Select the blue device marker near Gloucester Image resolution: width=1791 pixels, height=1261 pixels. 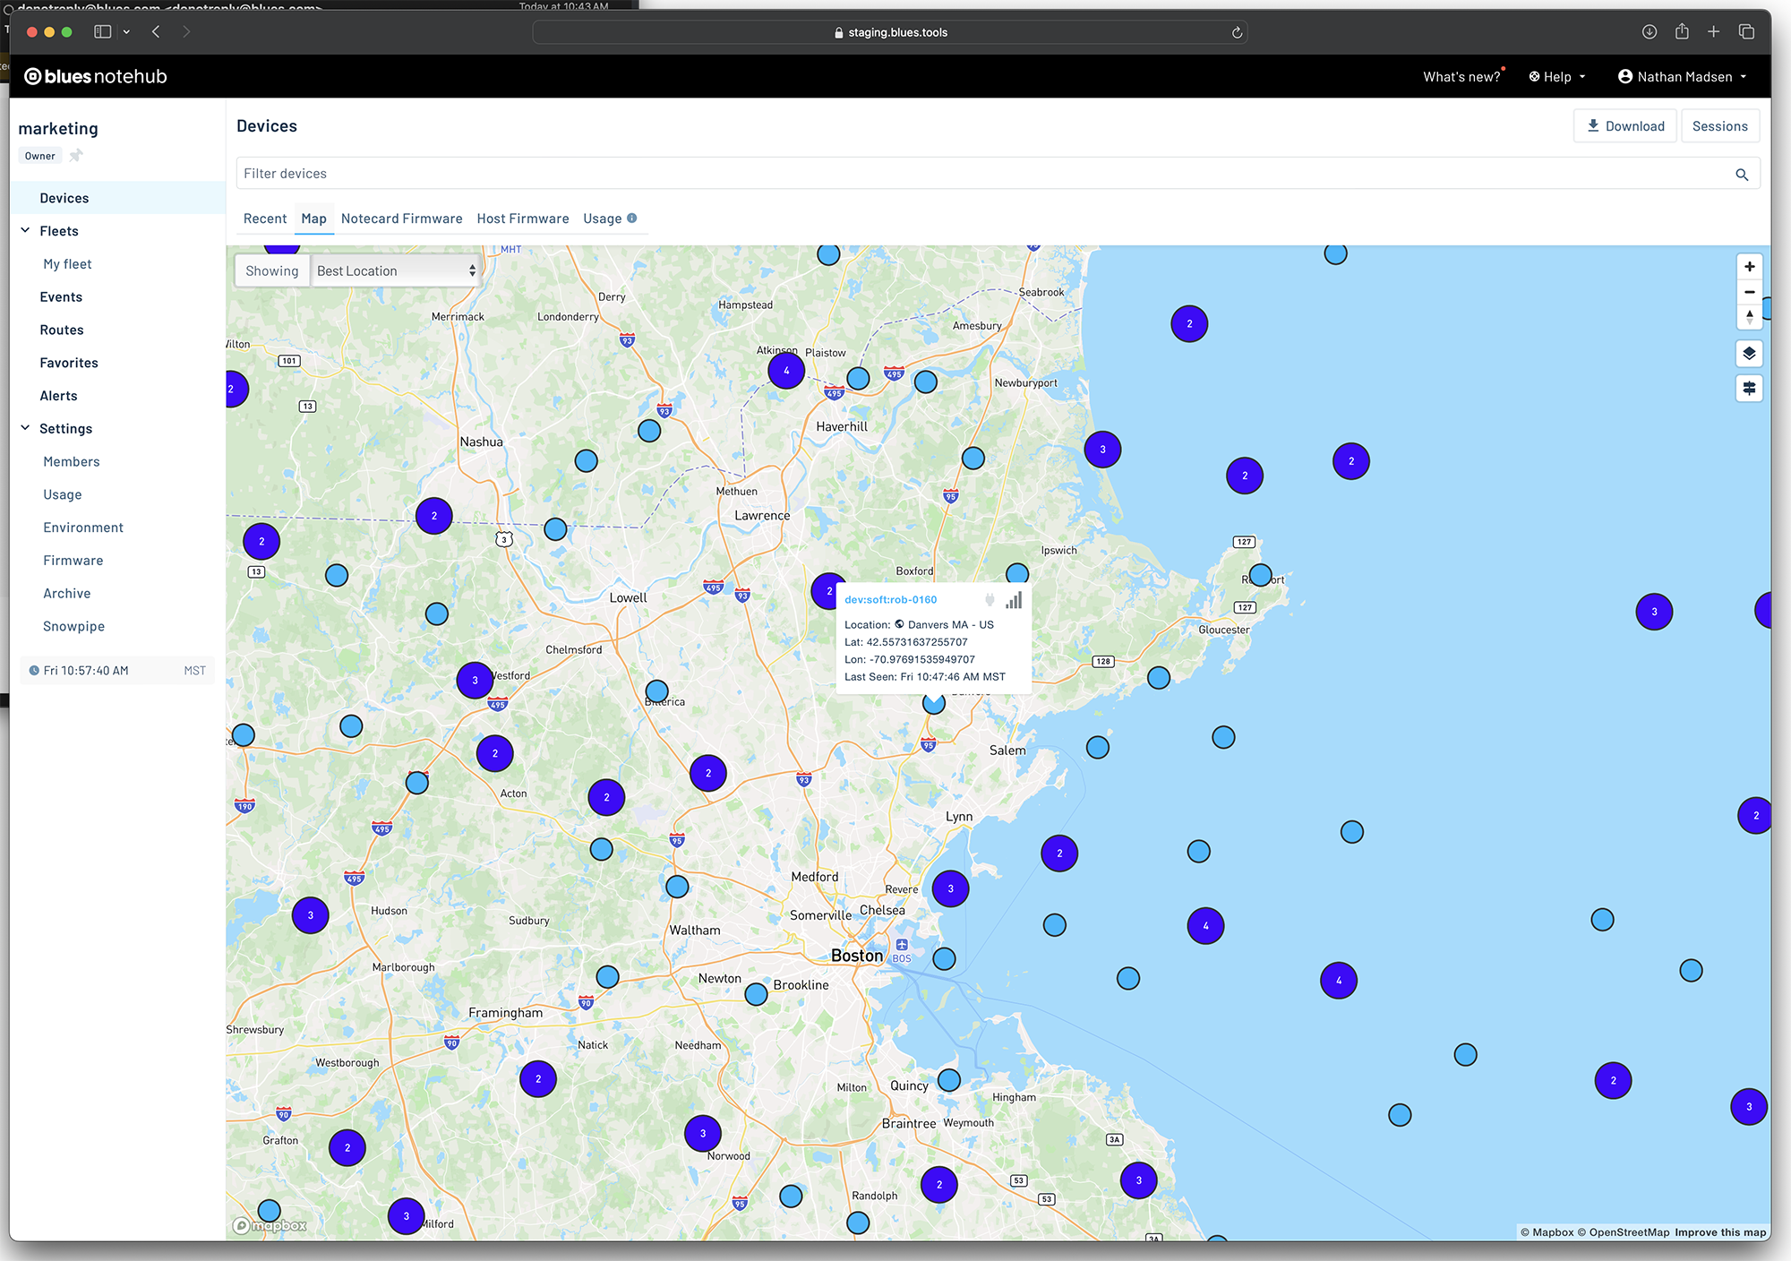pyautogui.click(x=1159, y=678)
